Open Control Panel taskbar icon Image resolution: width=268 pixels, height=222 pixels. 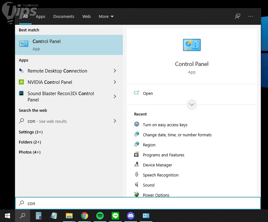point(146,216)
